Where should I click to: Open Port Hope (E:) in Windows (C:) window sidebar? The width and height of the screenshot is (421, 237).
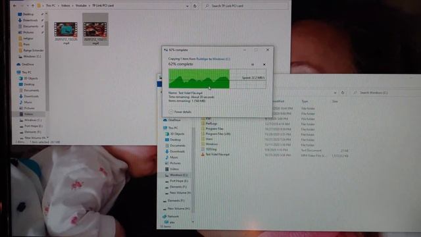(179, 181)
